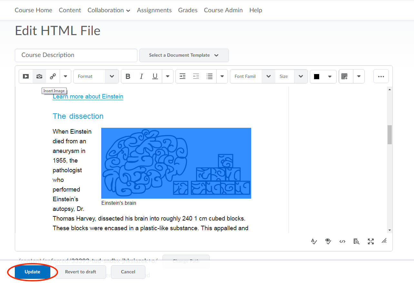Viewport: 414px width, 283px height.
Task: Increase indent of the paragraph
Action: click(x=182, y=76)
